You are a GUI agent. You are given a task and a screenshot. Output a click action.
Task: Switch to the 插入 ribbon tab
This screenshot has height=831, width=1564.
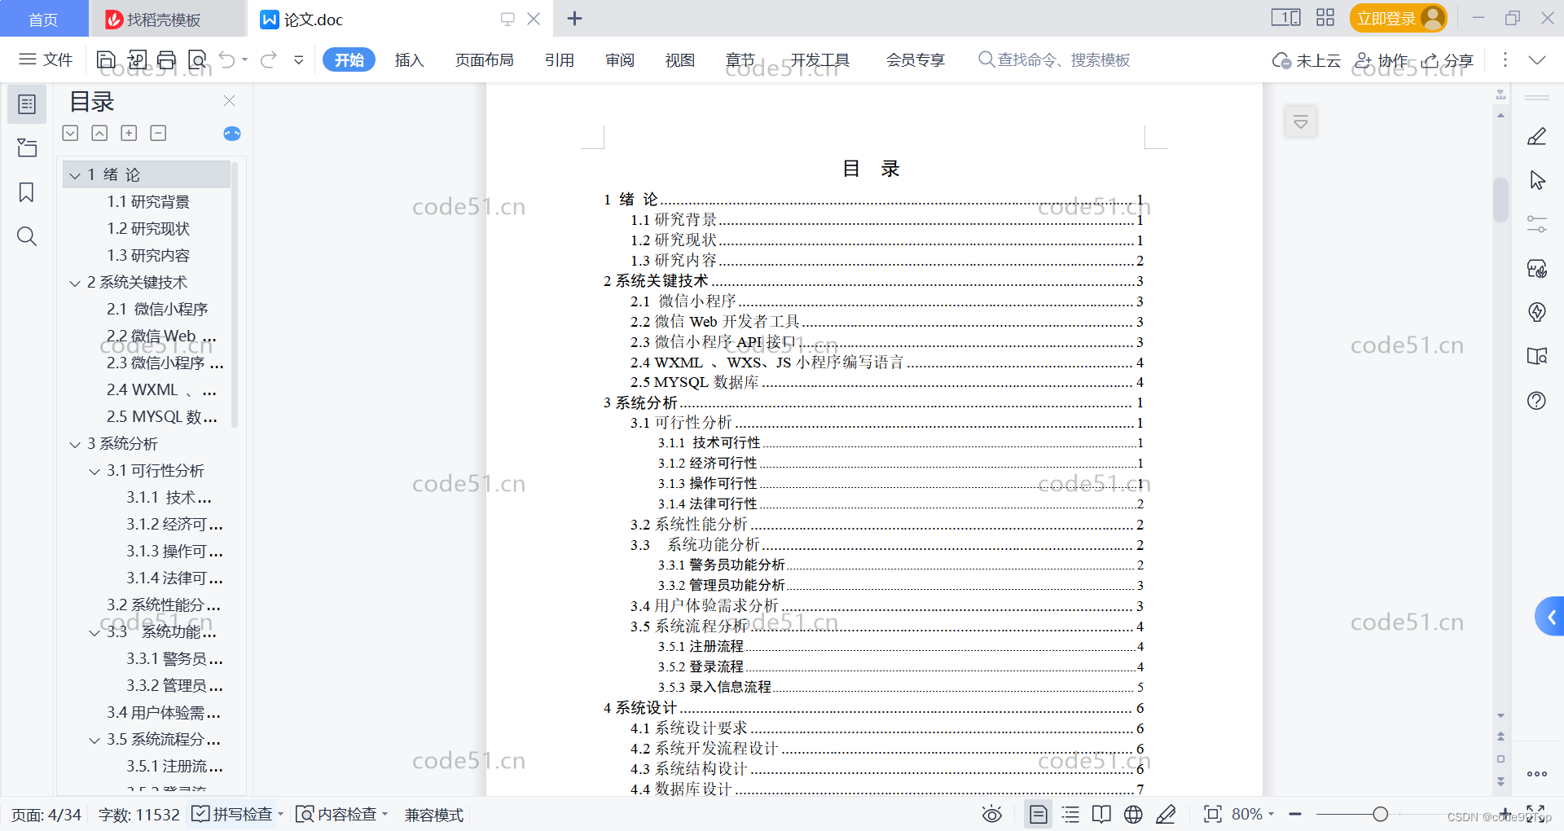409,59
